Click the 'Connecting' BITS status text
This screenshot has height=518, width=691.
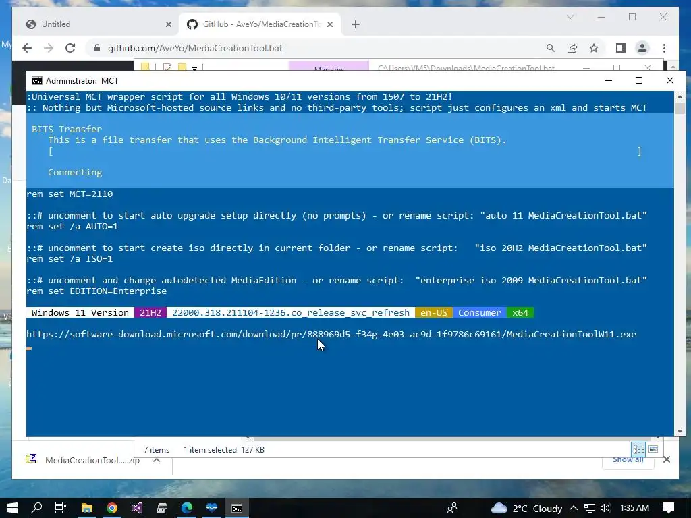coord(75,173)
